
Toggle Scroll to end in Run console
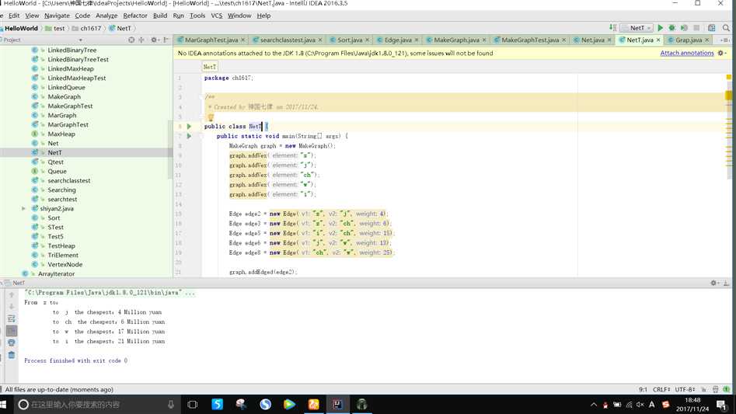click(12, 331)
